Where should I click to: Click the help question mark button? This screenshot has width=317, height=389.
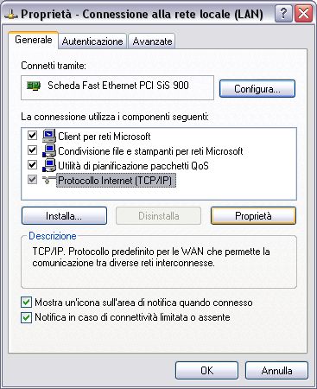(x=283, y=14)
